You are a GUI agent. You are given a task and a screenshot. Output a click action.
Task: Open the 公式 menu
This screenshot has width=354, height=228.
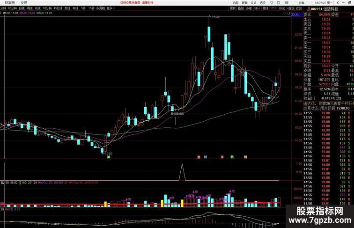tap(253, 3)
